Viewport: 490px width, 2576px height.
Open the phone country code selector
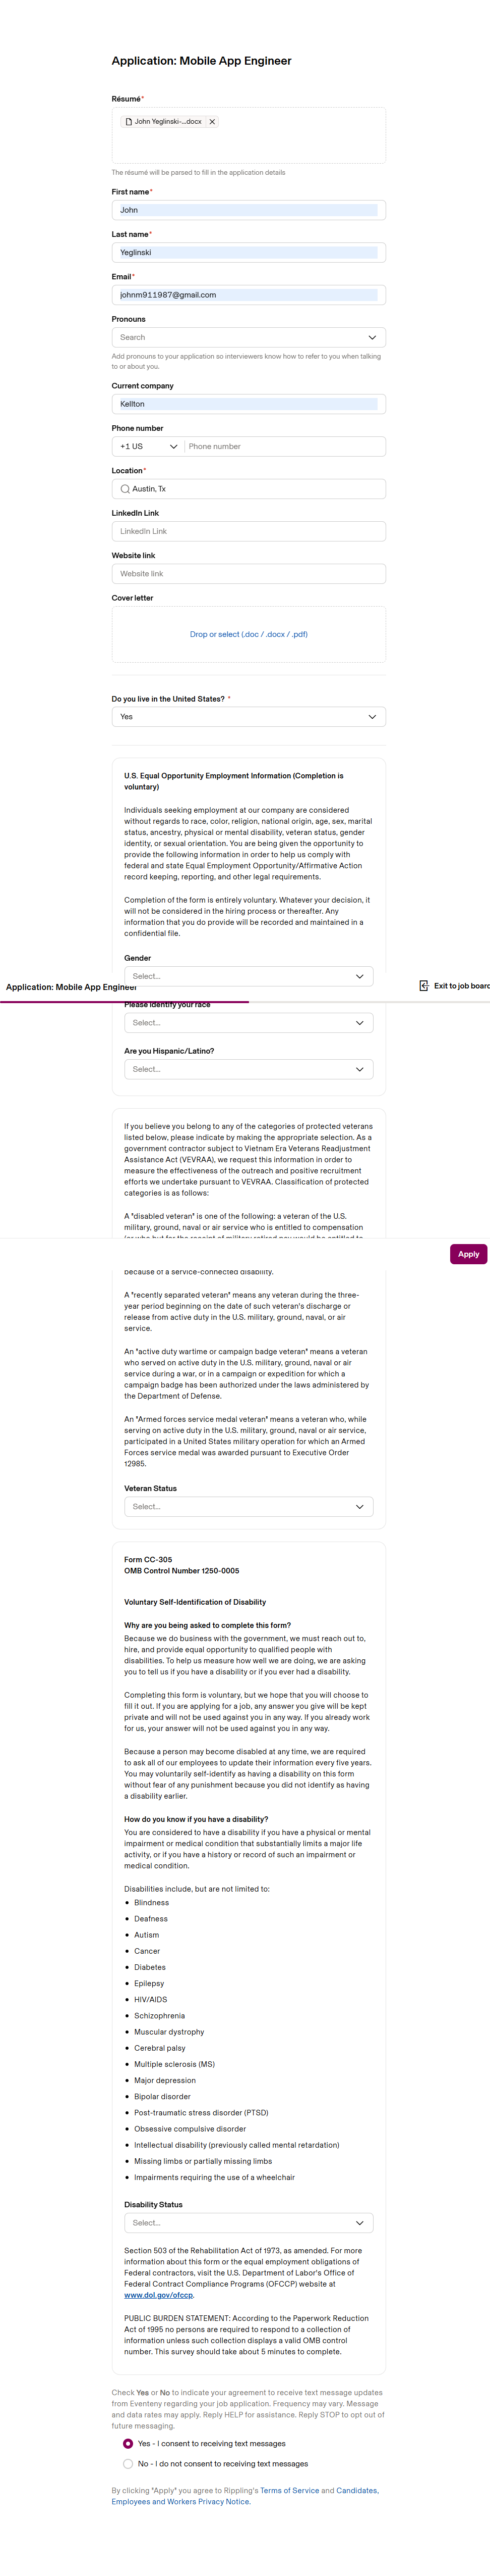pyautogui.click(x=149, y=447)
